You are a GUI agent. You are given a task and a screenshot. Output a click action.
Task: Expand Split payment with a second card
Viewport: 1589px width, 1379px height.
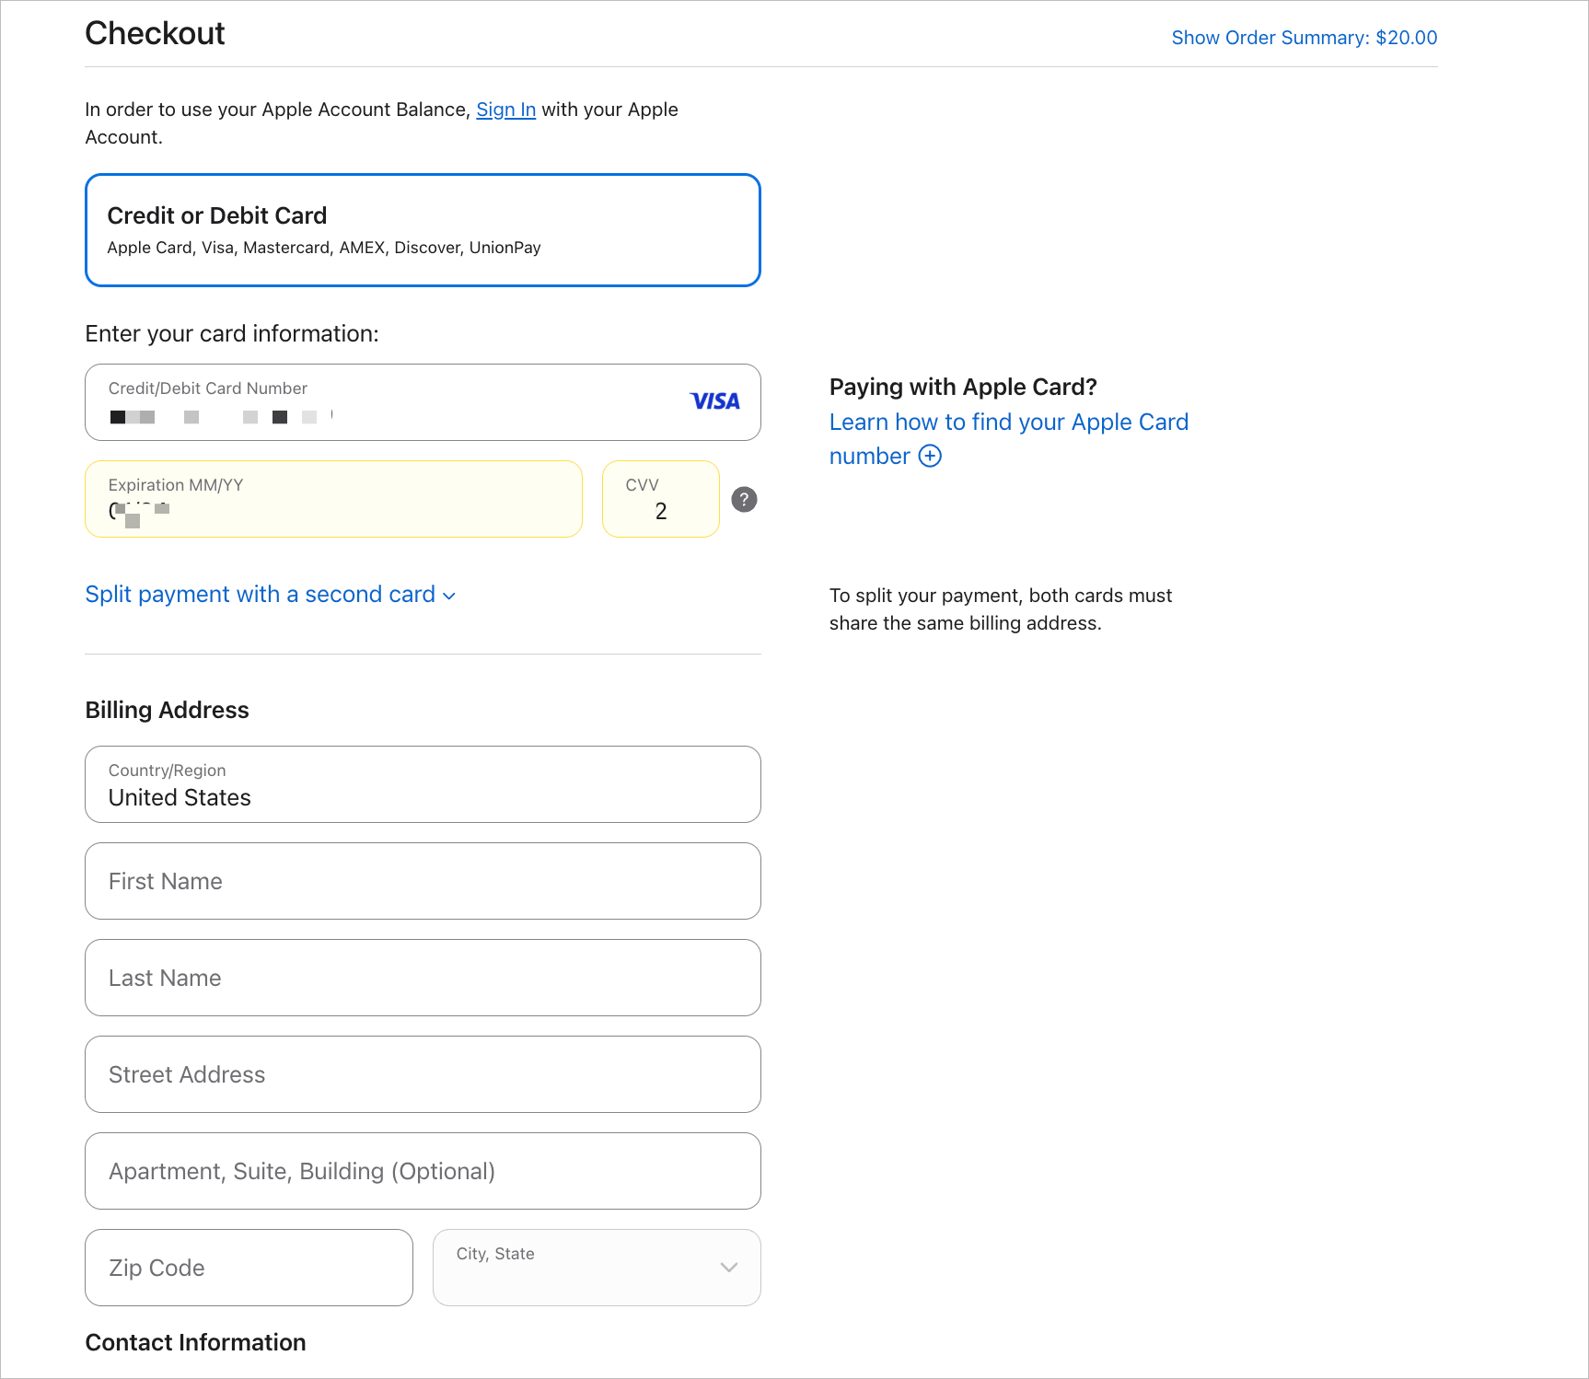(271, 595)
